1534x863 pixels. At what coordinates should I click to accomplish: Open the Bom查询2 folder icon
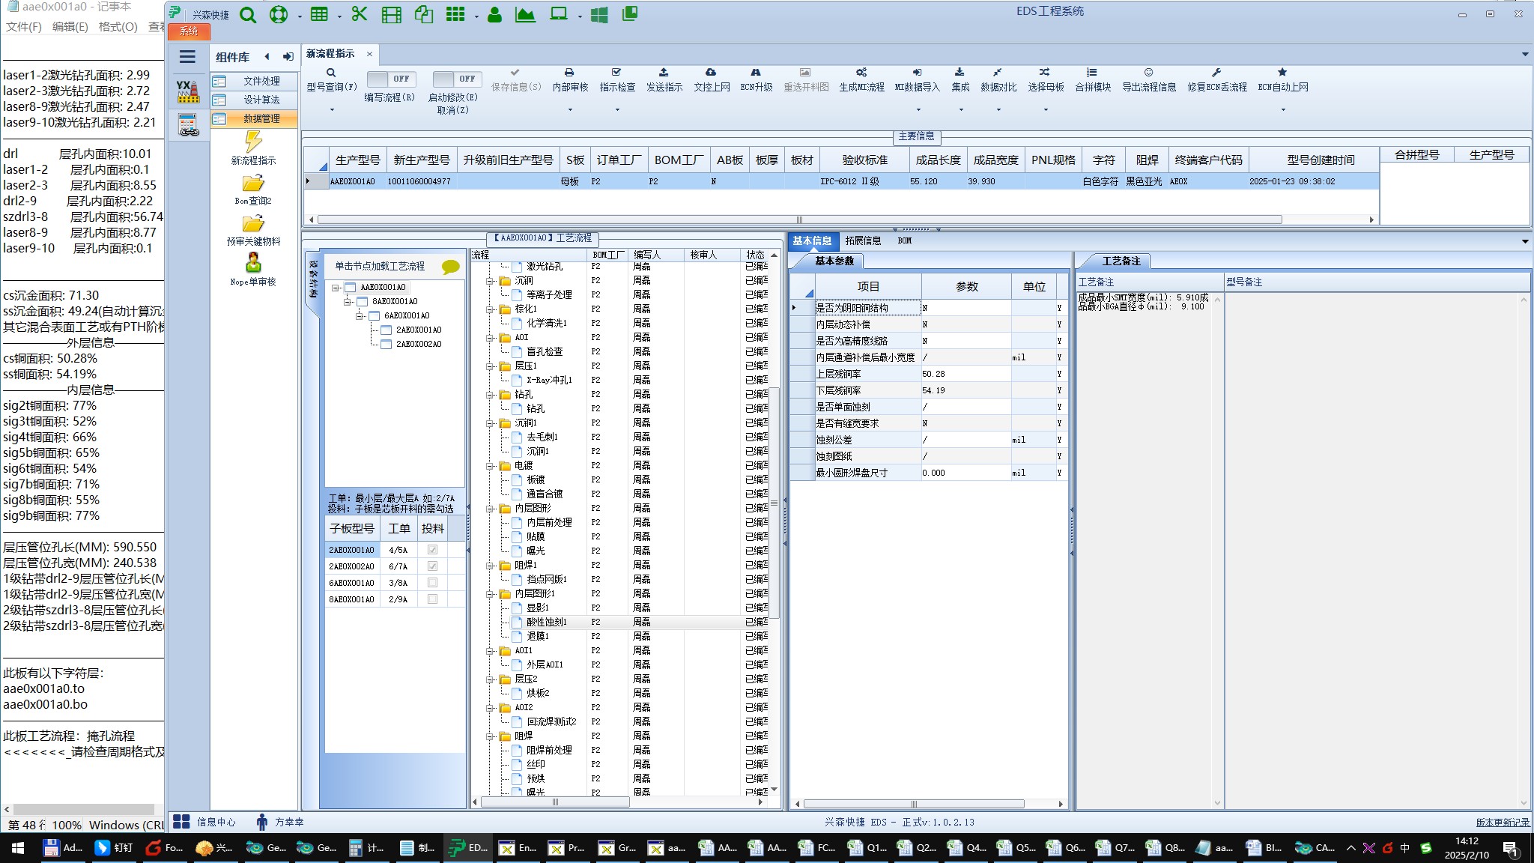point(253,184)
